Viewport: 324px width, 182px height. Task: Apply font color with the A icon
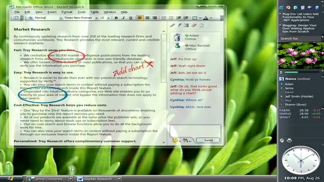(206, 18)
